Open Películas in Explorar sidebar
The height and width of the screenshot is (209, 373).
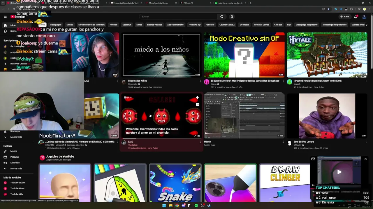click(x=15, y=157)
